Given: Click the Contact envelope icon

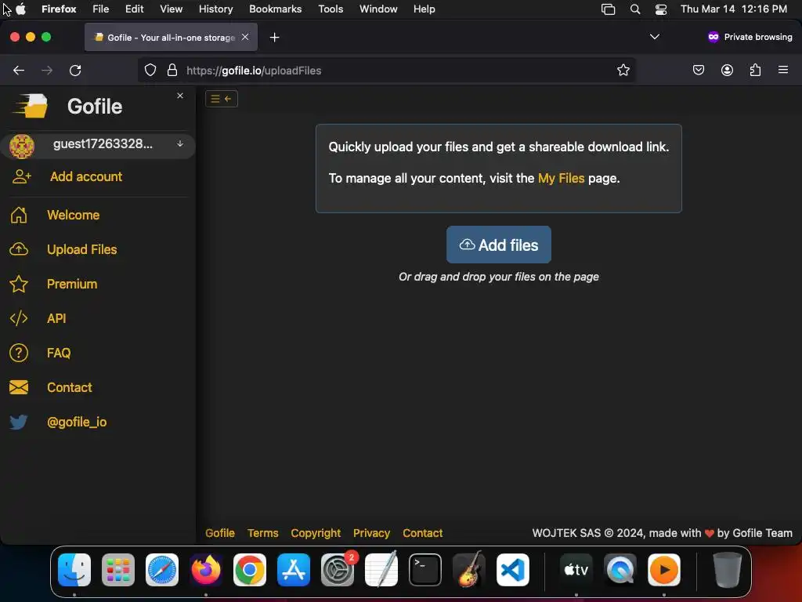Looking at the screenshot, I should click(19, 387).
